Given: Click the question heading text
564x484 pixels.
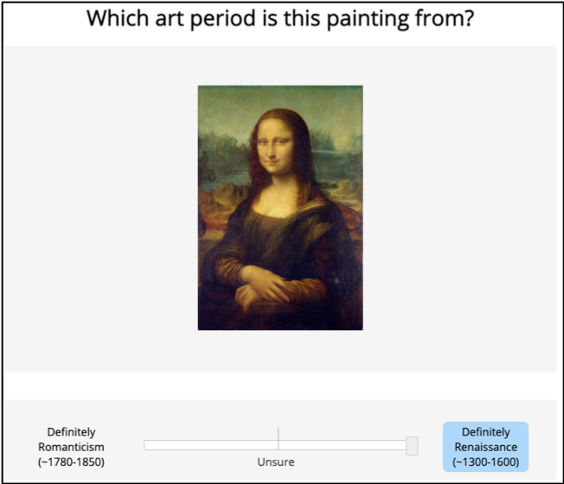Looking at the screenshot, I should tap(280, 18).
